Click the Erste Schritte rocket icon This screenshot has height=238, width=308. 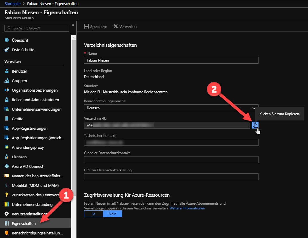[7, 50]
